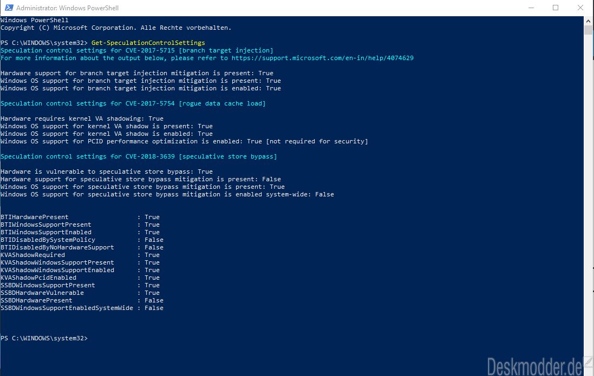Click 'mitigation is enabled system-wide: False' line
Screen dimensions: 594x376
coord(167,194)
